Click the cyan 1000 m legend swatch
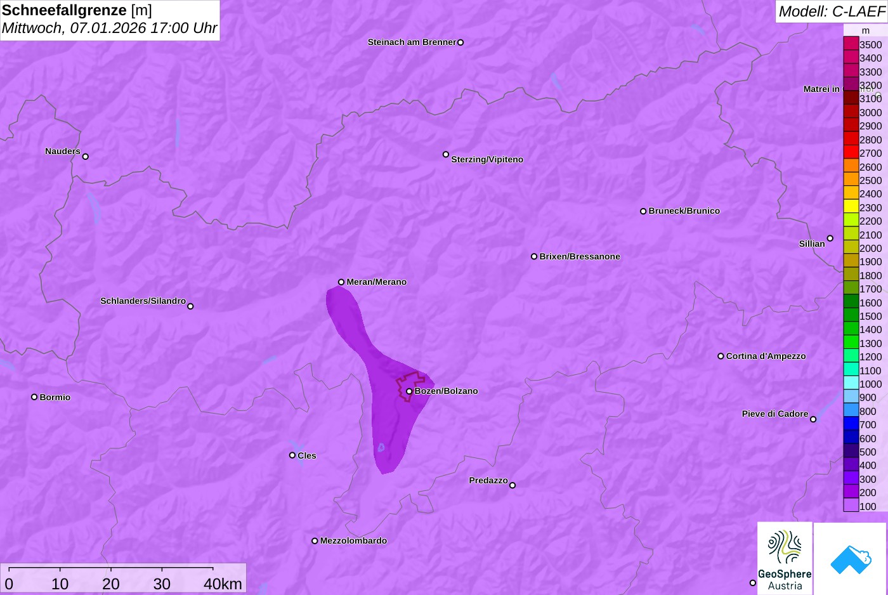888x595 pixels. (851, 383)
